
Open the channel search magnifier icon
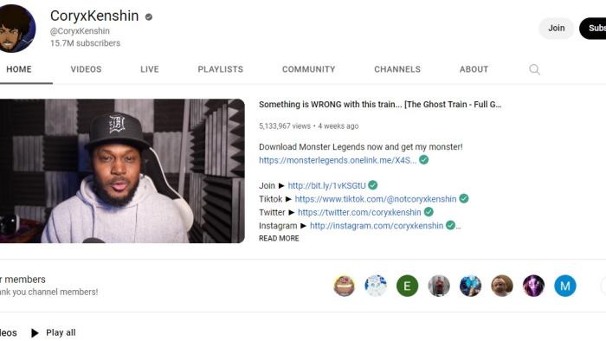[534, 69]
